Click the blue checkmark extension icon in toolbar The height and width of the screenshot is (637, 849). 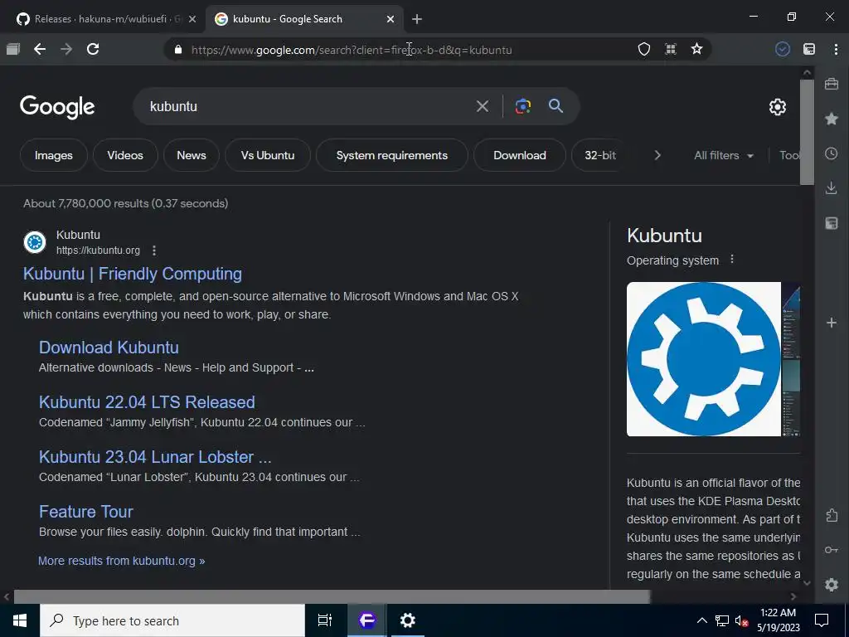click(x=783, y=49)
